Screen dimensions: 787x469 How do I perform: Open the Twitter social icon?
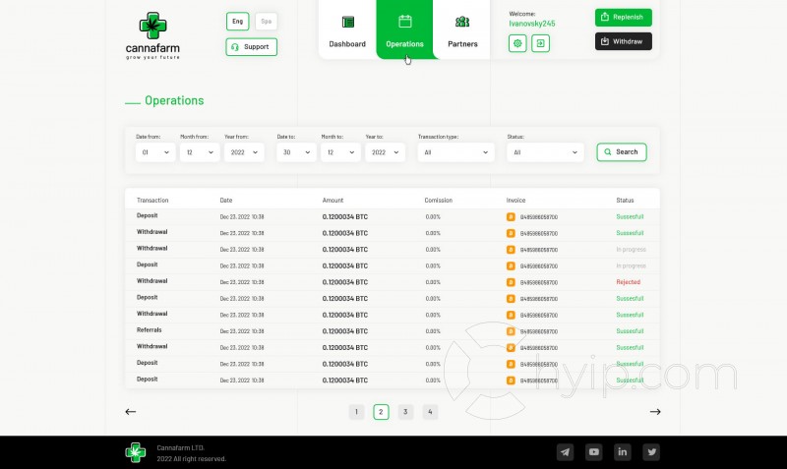pyautogui.click(x=651, y=452)
